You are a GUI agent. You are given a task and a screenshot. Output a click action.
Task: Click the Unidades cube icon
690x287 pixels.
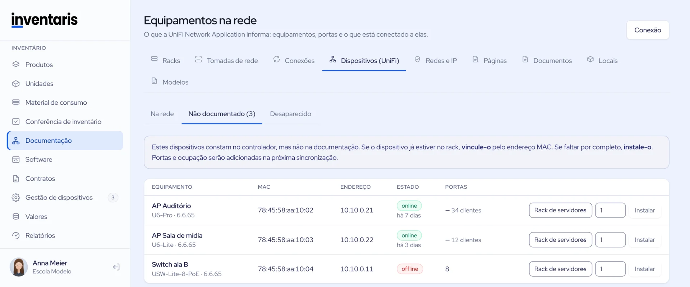16,84
